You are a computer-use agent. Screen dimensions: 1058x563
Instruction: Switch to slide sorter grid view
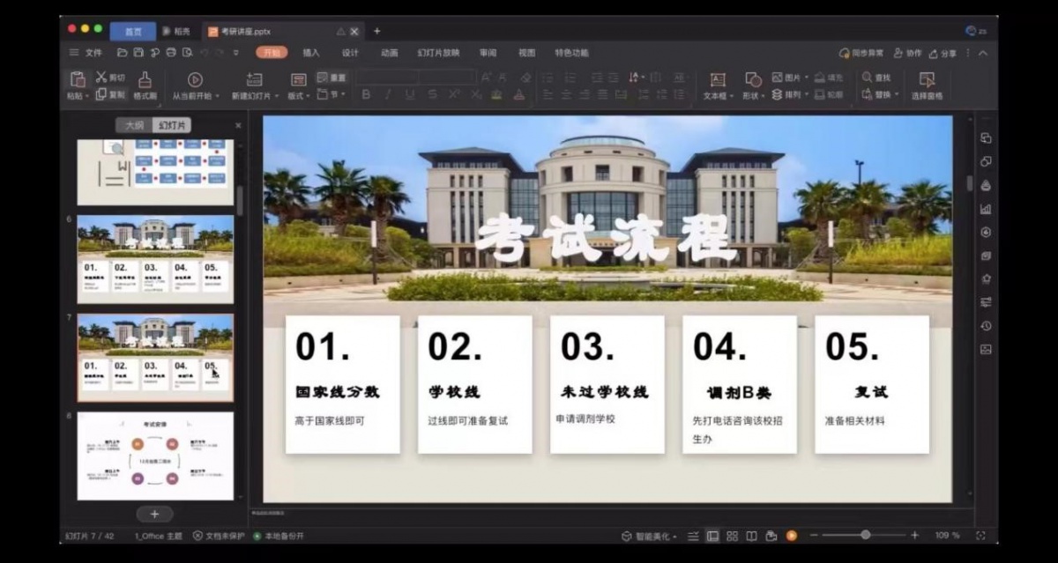click(732, 536)
